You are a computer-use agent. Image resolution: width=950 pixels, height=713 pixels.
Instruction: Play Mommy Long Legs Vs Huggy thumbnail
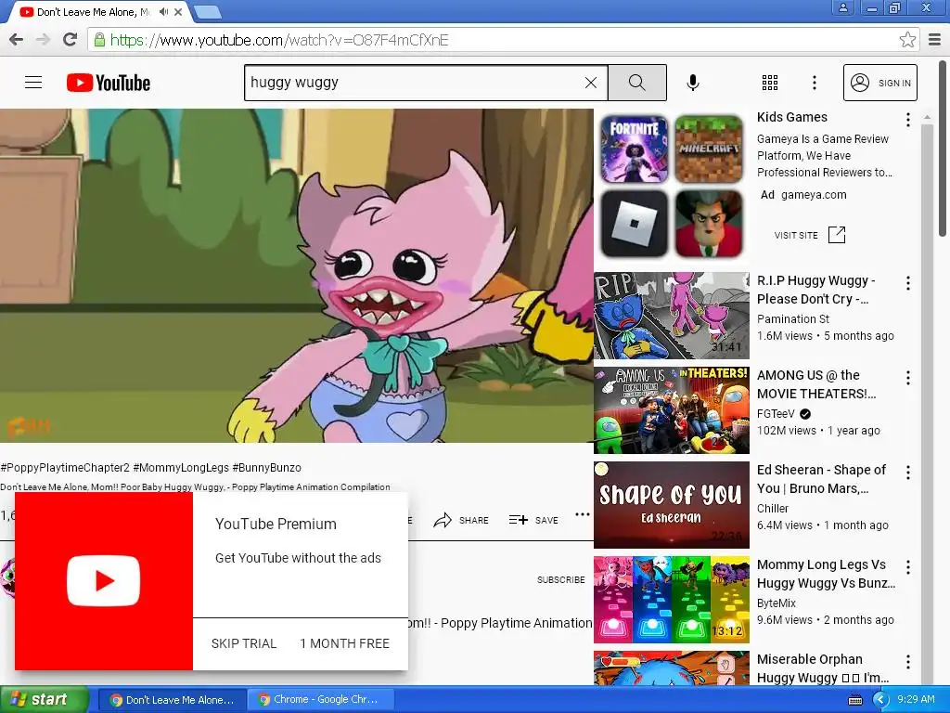point(672,600)
